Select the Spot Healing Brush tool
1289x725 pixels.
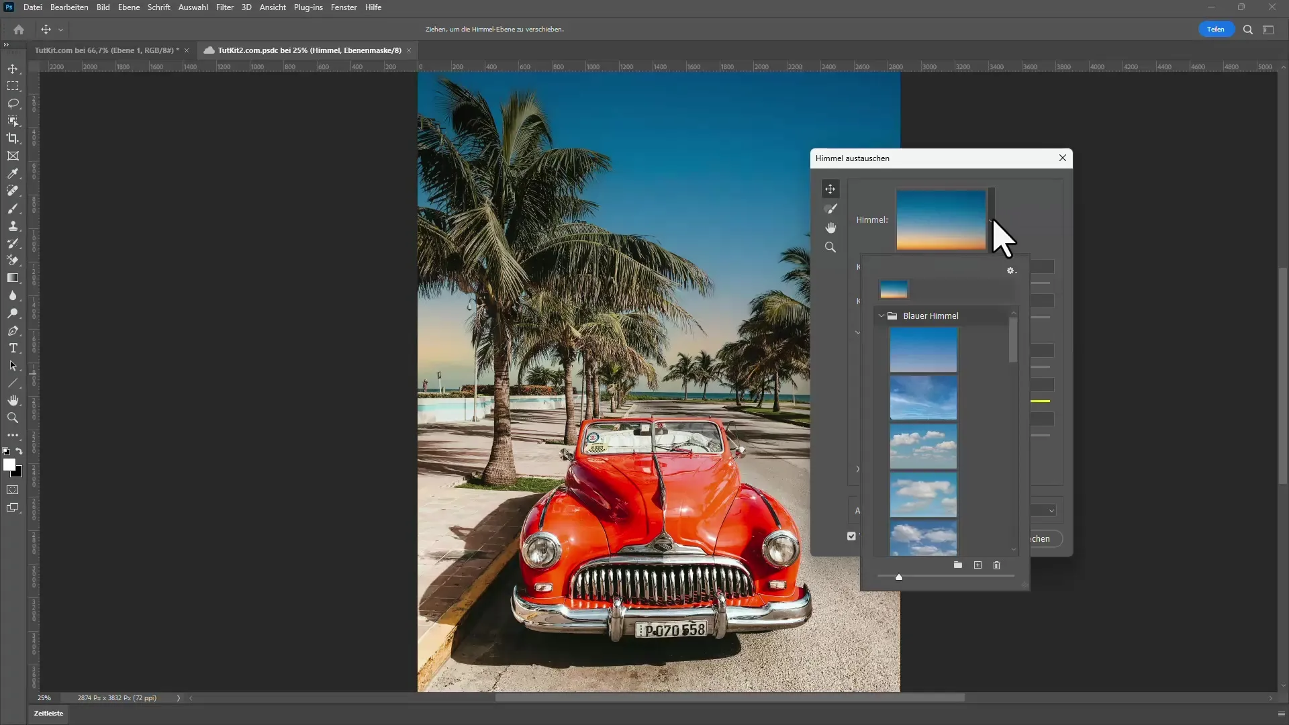[13, 191]
